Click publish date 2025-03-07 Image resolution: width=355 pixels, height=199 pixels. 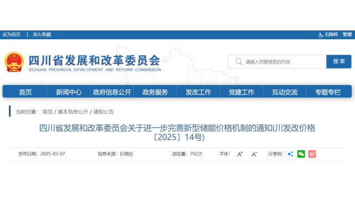pos(53,154)
